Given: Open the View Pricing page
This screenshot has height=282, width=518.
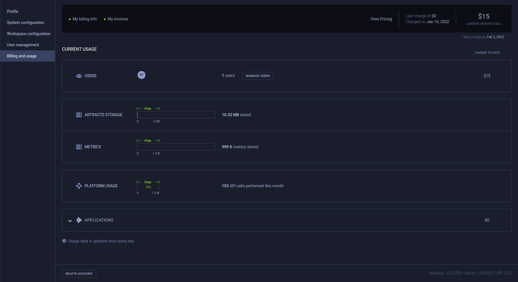Looking at the screenshot, I should (x=381, y=19).
